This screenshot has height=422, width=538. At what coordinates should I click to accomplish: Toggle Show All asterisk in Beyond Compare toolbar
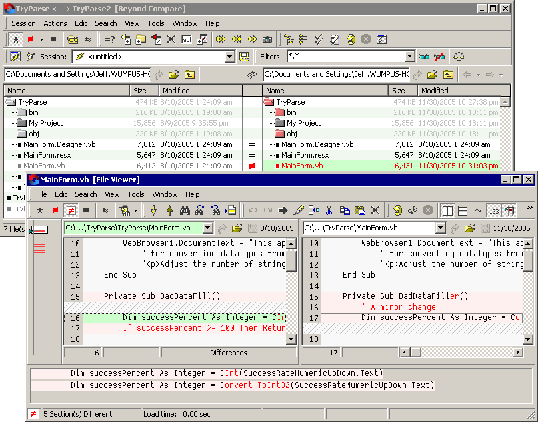coord(16,40)
